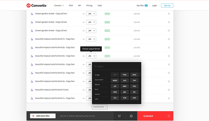The image size is (209, 121).
Task: Choose JBG output format
Action: point(125,92)
